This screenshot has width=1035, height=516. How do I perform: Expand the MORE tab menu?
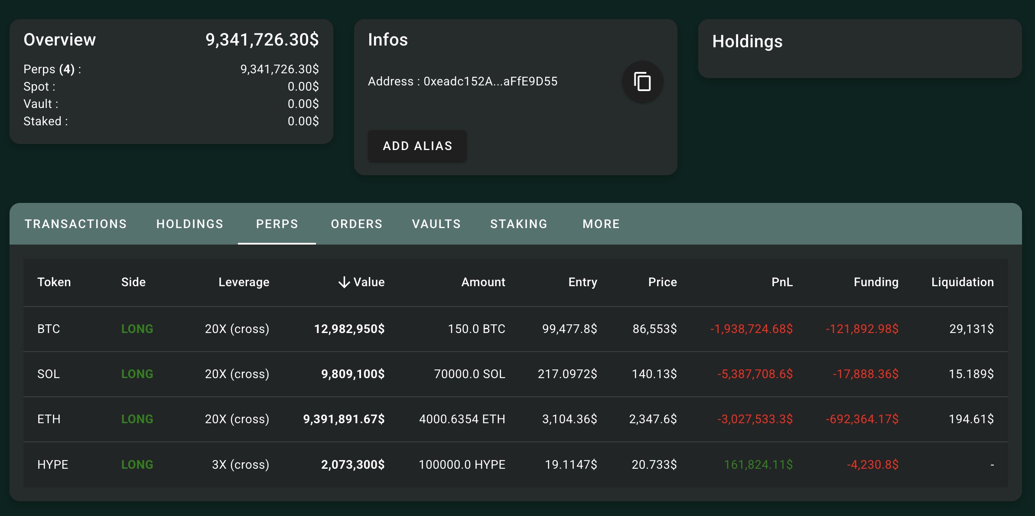[601, 224]
